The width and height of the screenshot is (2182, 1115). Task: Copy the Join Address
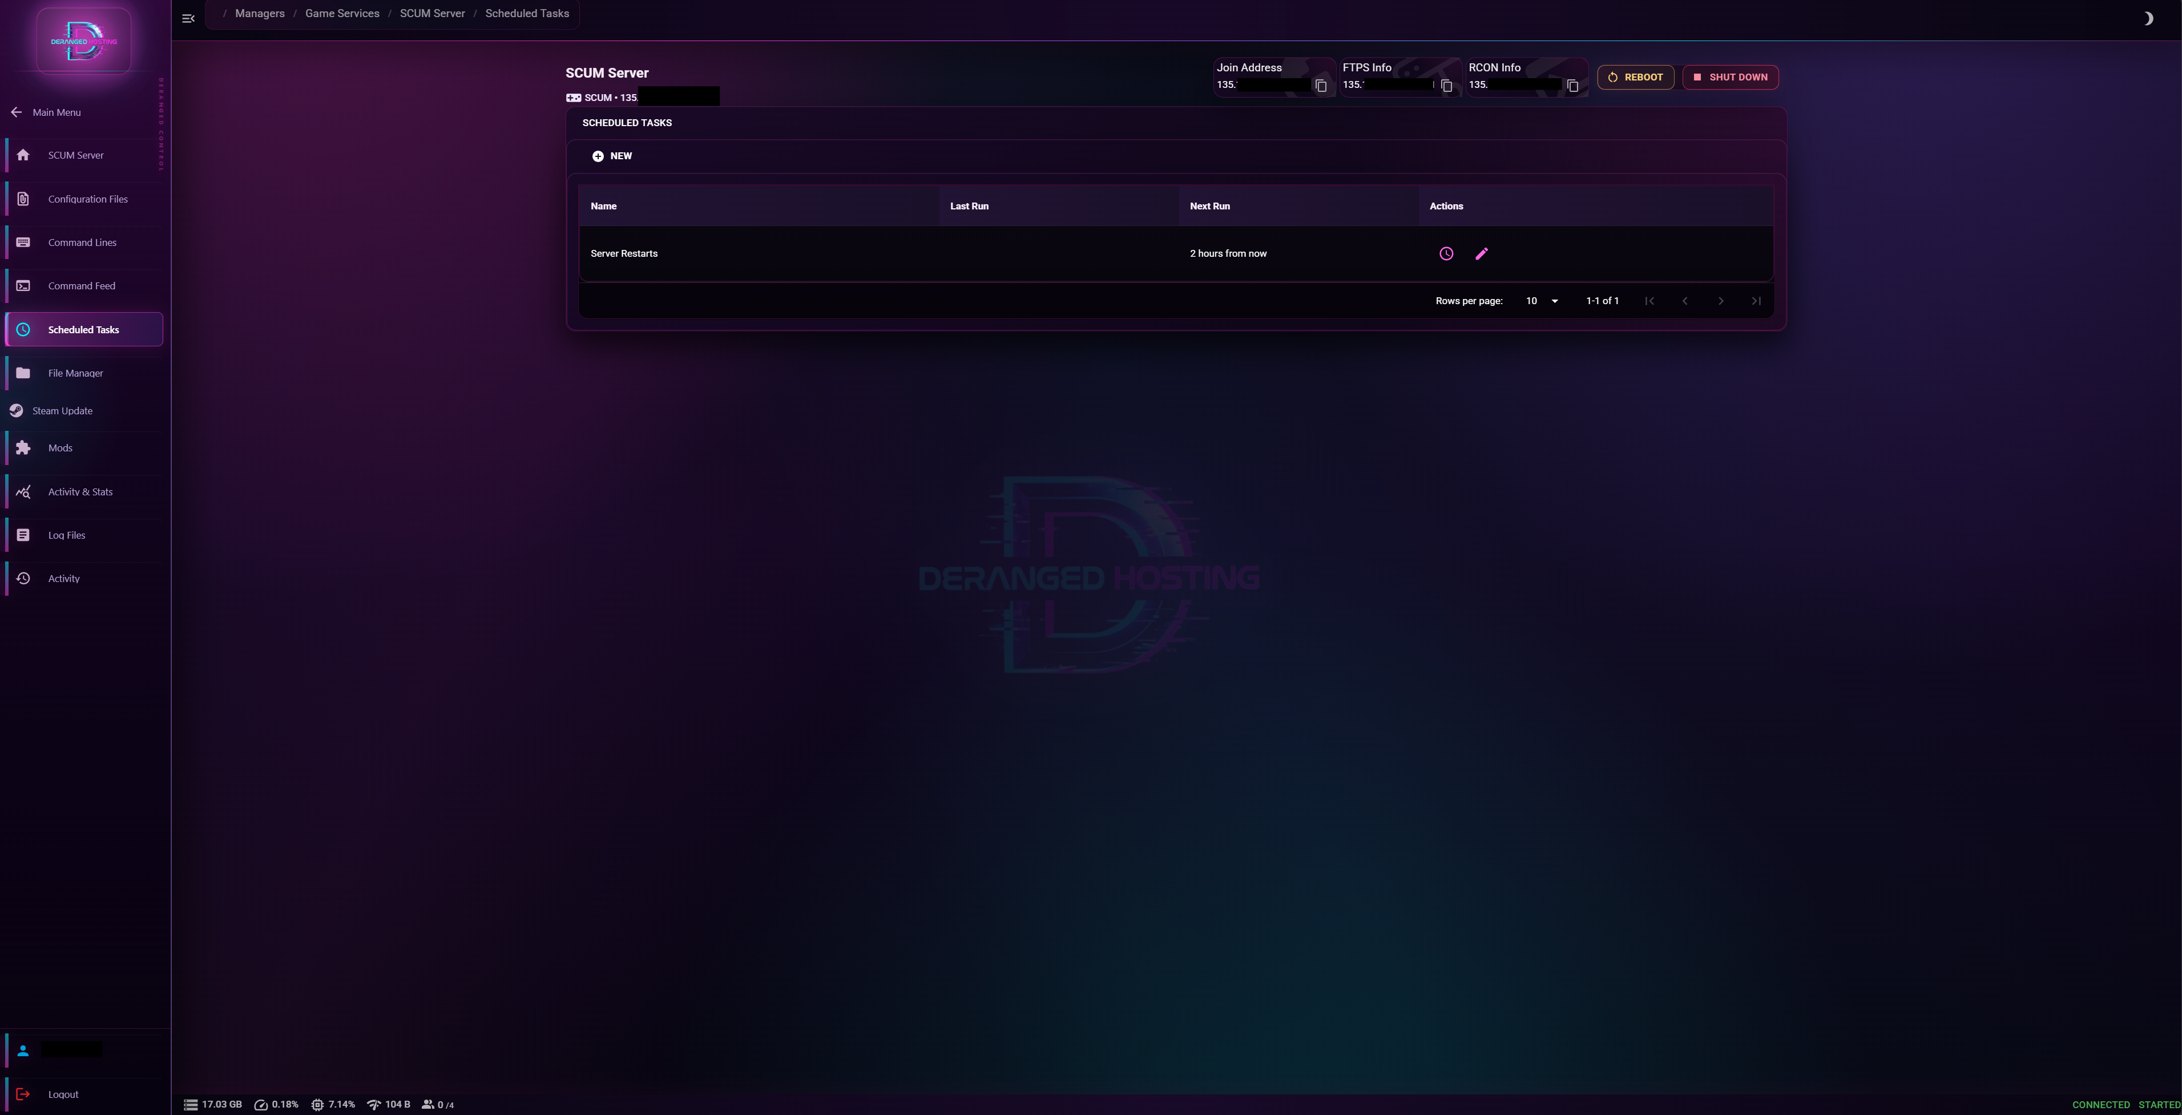(x=1321, y=86)
